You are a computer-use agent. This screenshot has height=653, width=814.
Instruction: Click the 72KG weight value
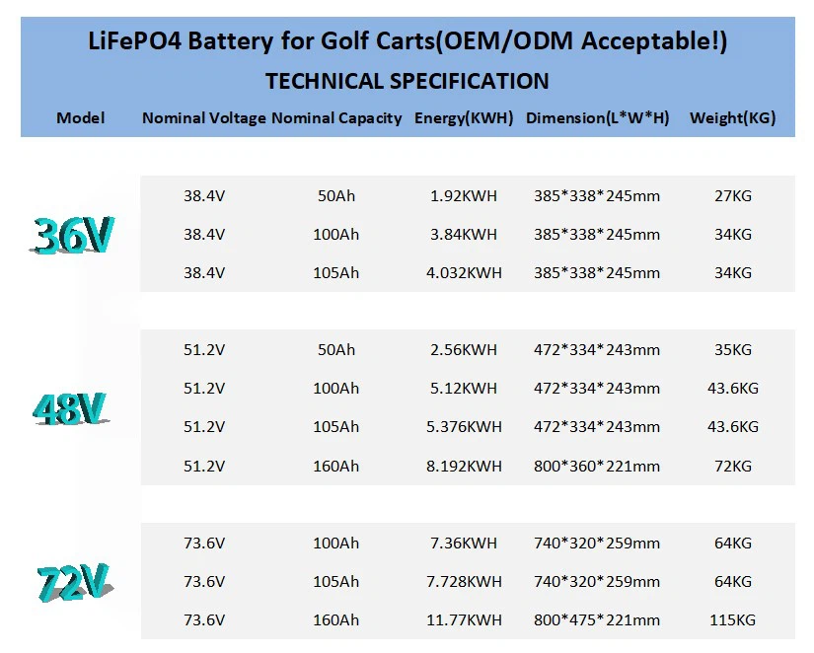point(732,466)
